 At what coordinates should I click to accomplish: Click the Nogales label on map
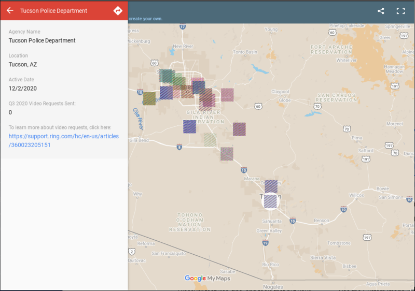tap(273, 287)
